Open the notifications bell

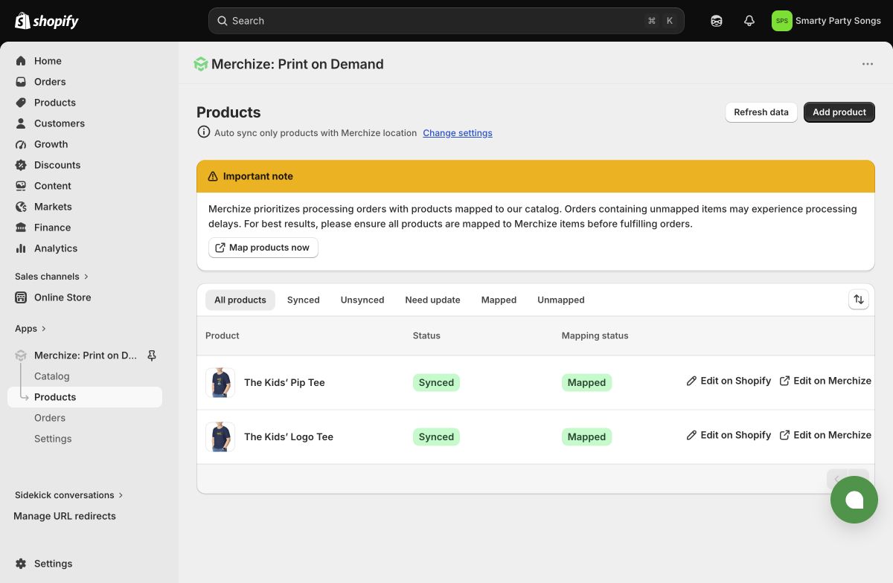[749, 21]
